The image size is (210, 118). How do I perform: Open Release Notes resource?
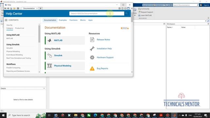click(x=103, y=40)
